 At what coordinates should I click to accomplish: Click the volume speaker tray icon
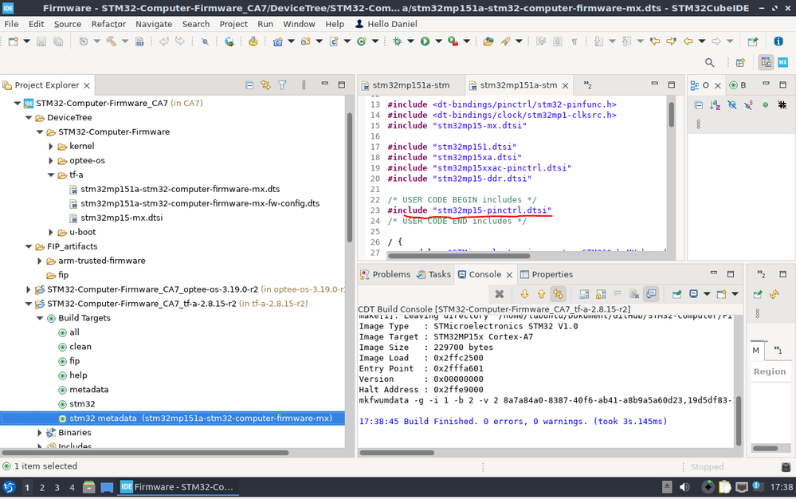[684, 487]
